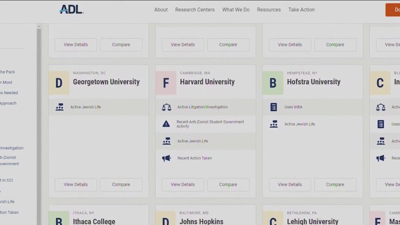
Task: Click Harvard's pink F grade badge
Action: tap(166, 82)
